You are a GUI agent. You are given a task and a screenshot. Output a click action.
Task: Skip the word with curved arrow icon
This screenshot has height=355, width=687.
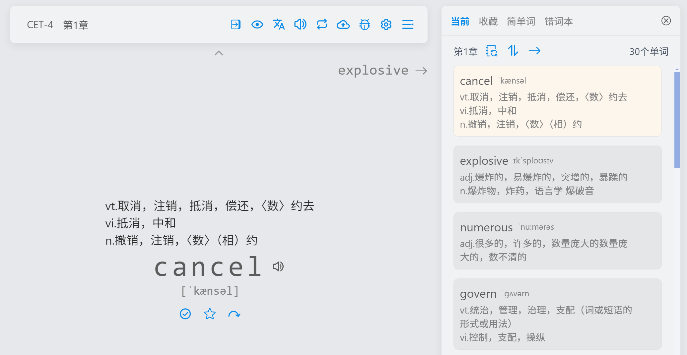234,314
